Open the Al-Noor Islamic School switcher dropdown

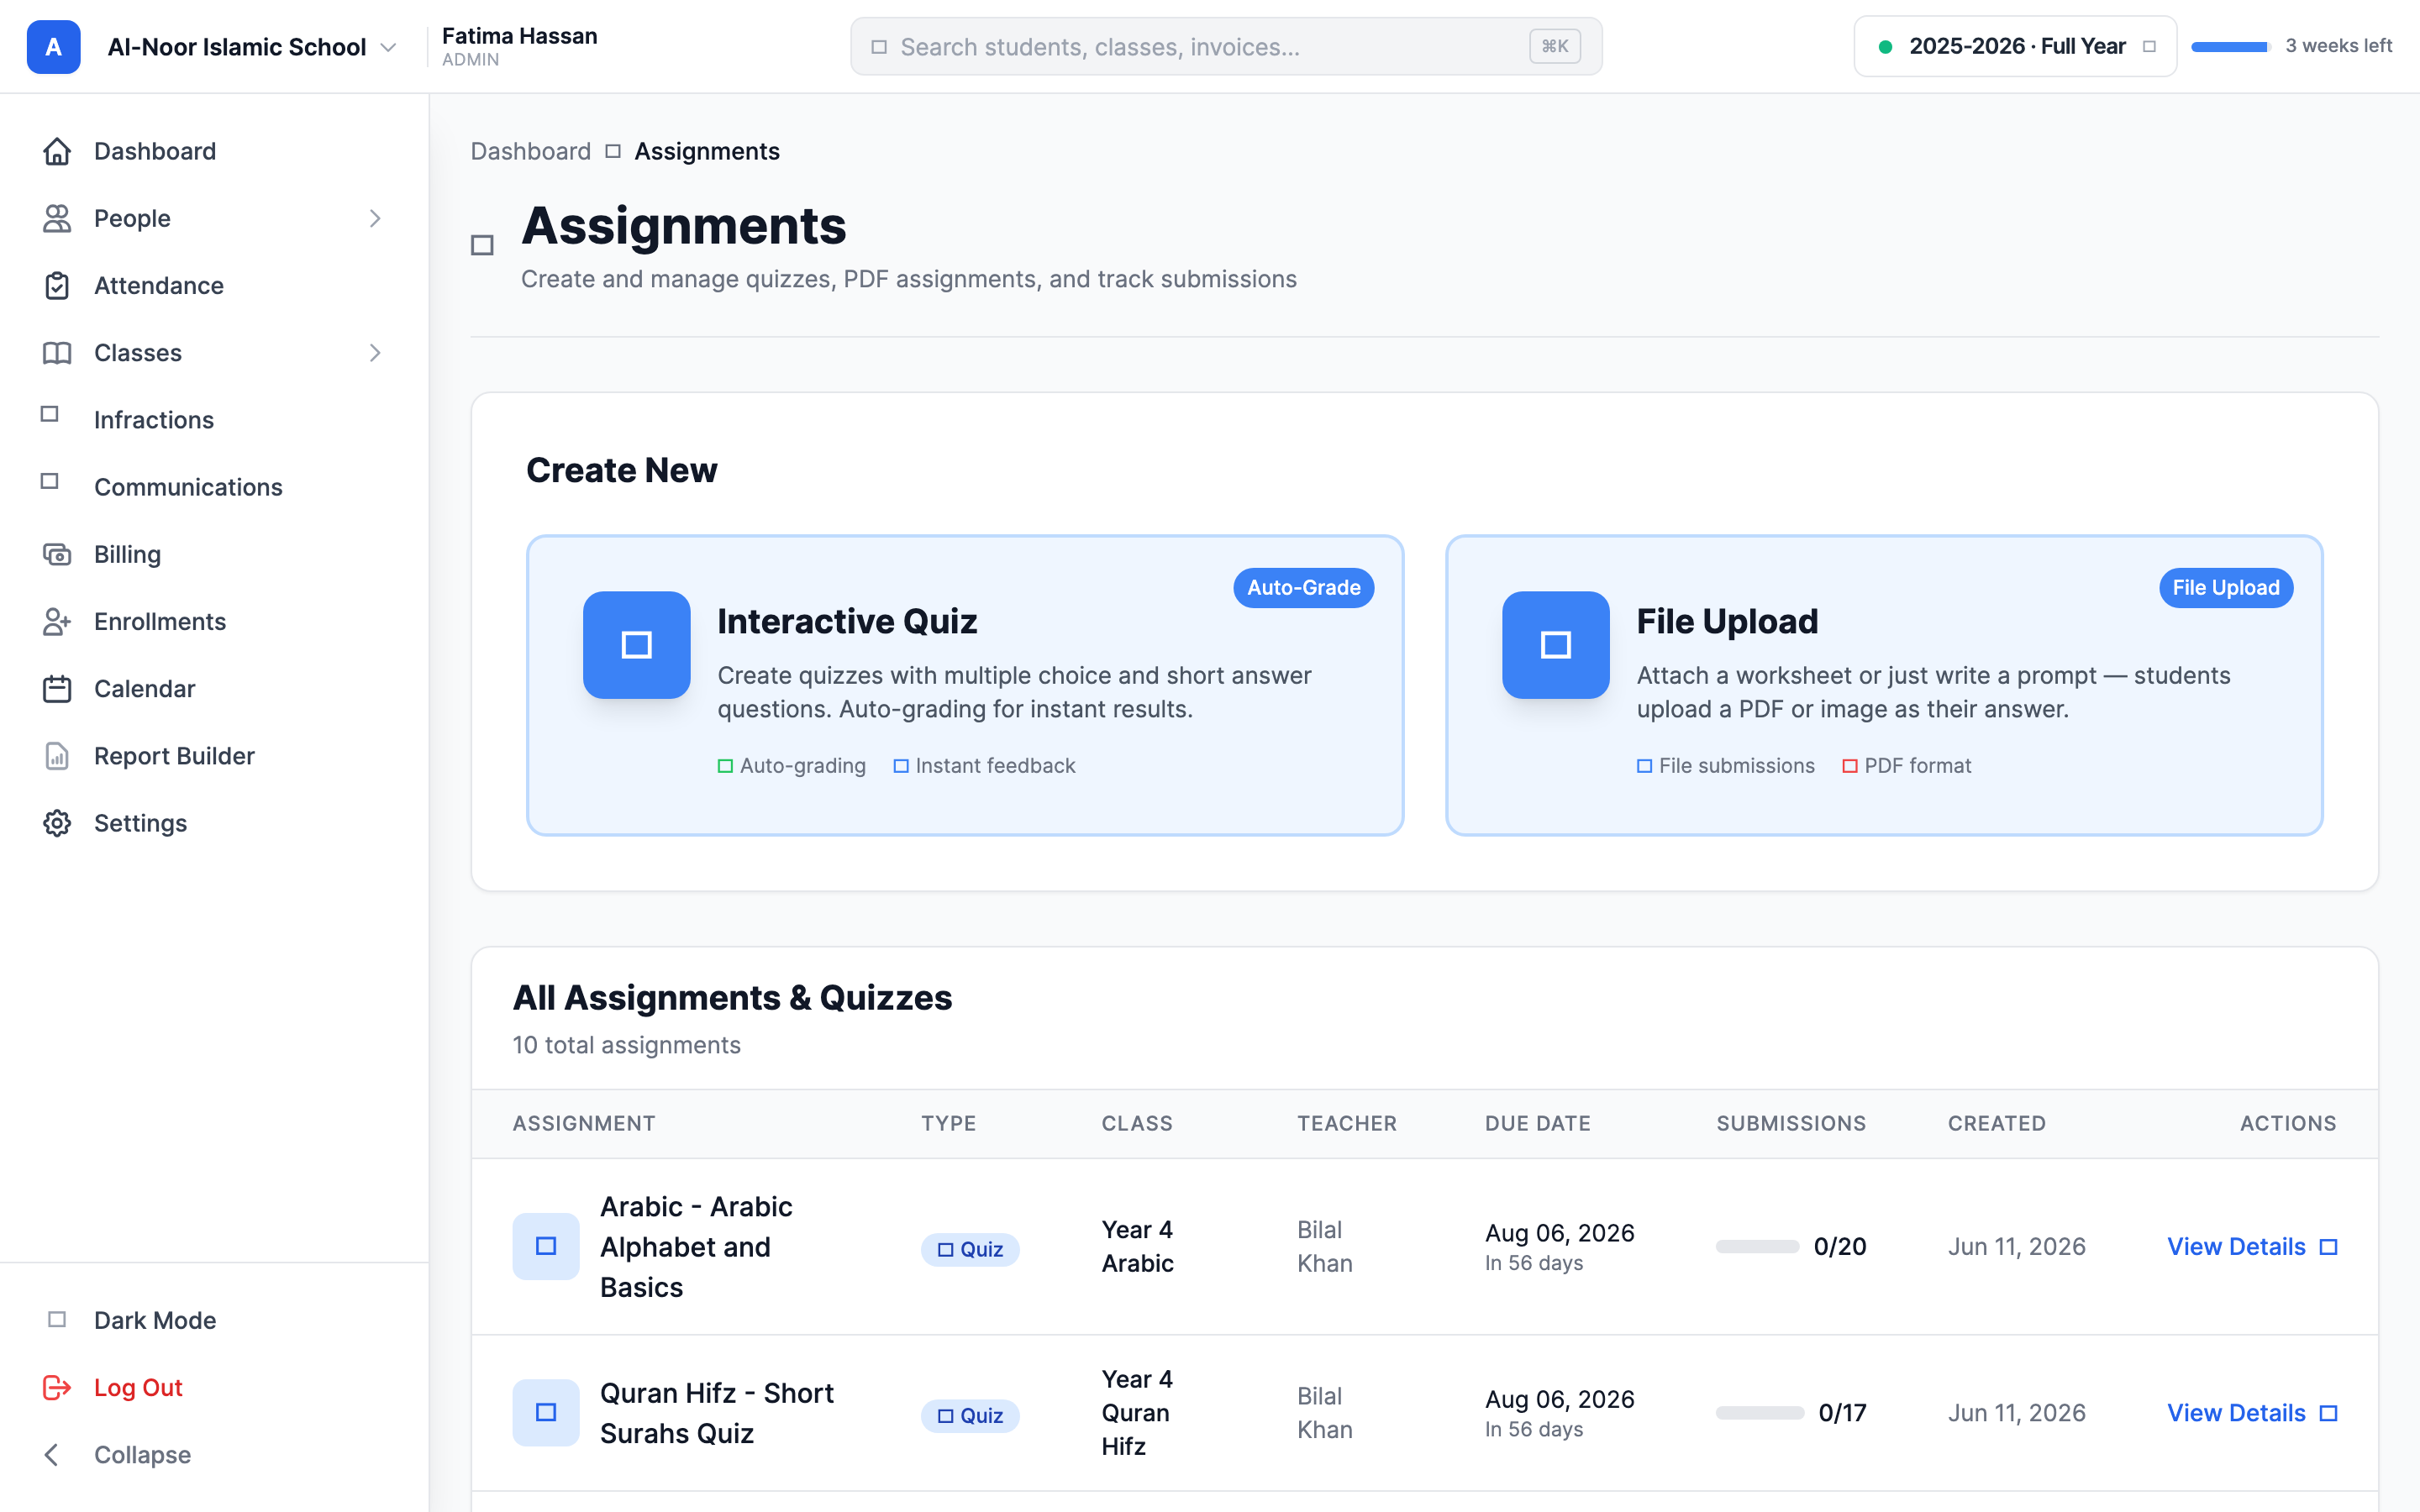coord(252,47)
